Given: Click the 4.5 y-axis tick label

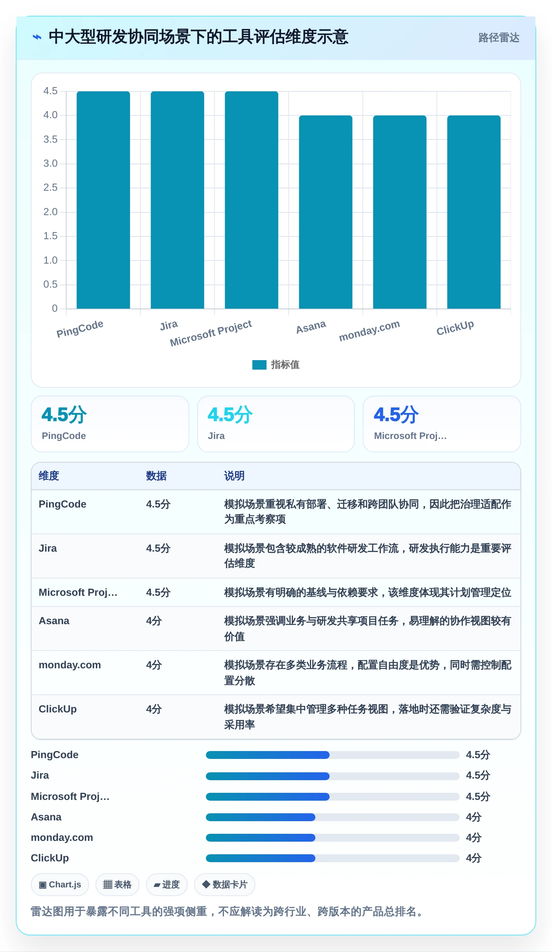Looking at the screenshot, I should pyautogui.click(x=50, y=91).
